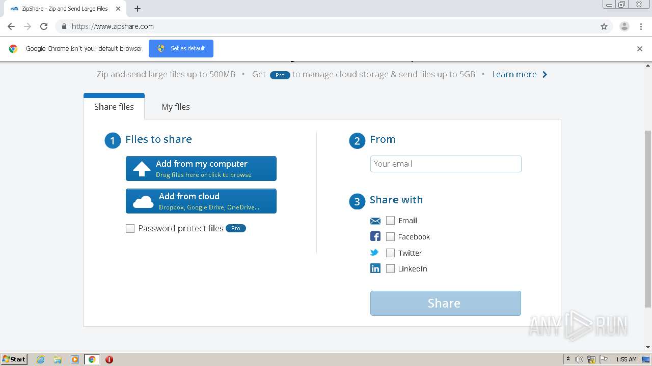Click the Pro badge in the top banner
This screenshot has height=366, width=652.
[x=280, y=75]
